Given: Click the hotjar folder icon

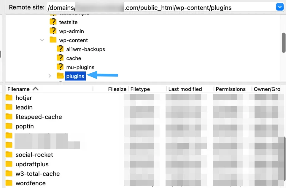Looking at the screenshot, I should pos(9,98).
